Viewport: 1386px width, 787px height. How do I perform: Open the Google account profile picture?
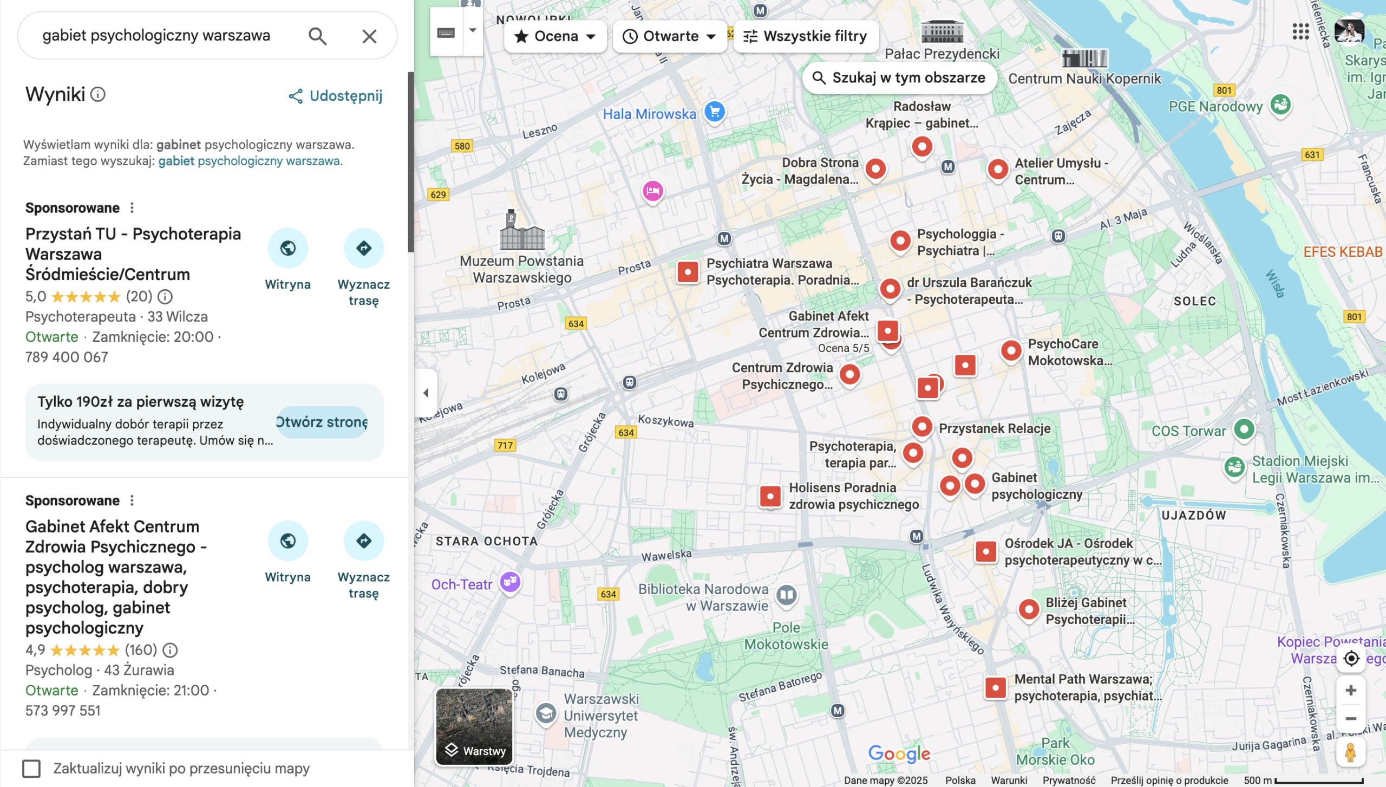coord(1349,31)
